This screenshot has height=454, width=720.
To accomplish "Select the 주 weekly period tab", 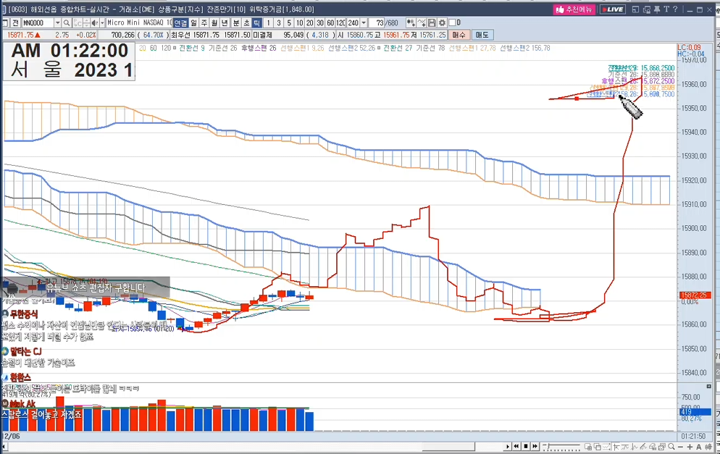I will click(x=204, y=23).
